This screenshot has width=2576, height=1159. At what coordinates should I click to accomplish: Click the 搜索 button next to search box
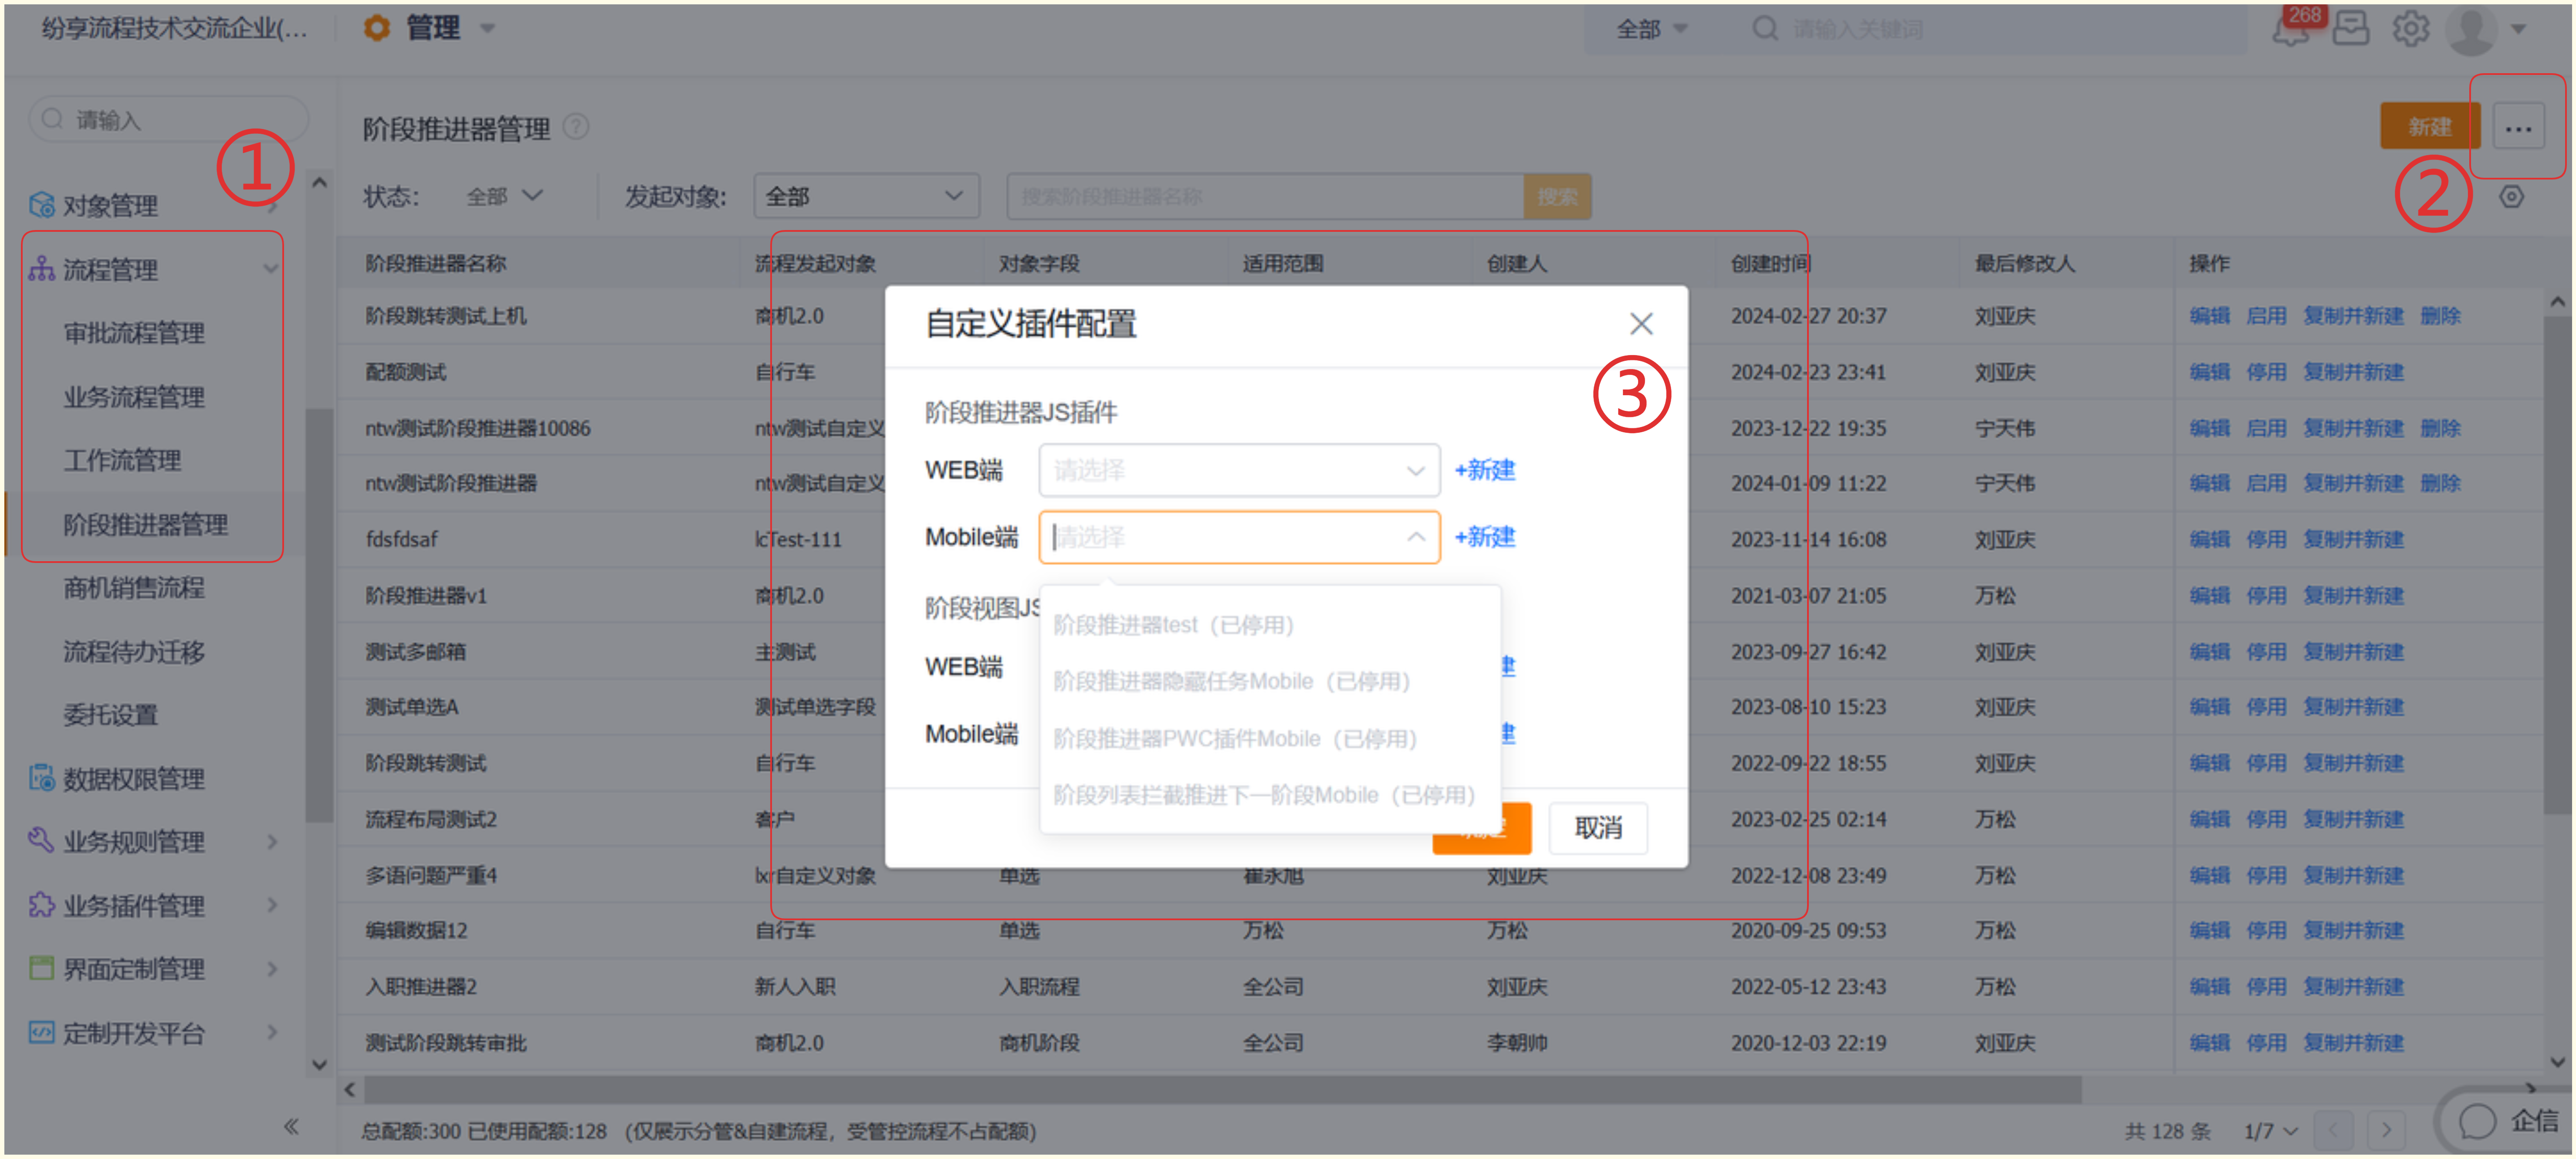click(1557, 196)
